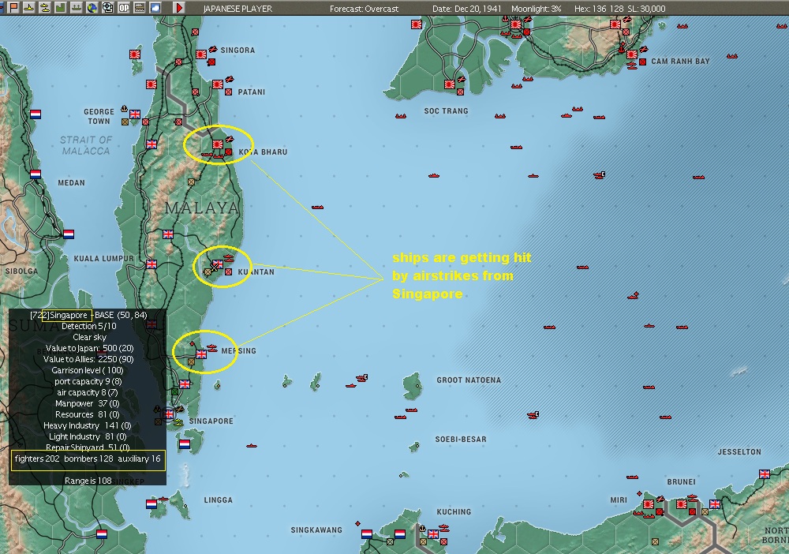Select the Japanese flag at Kota Bharu
Viewport: 789px width, 554px height.
(218, 144)
